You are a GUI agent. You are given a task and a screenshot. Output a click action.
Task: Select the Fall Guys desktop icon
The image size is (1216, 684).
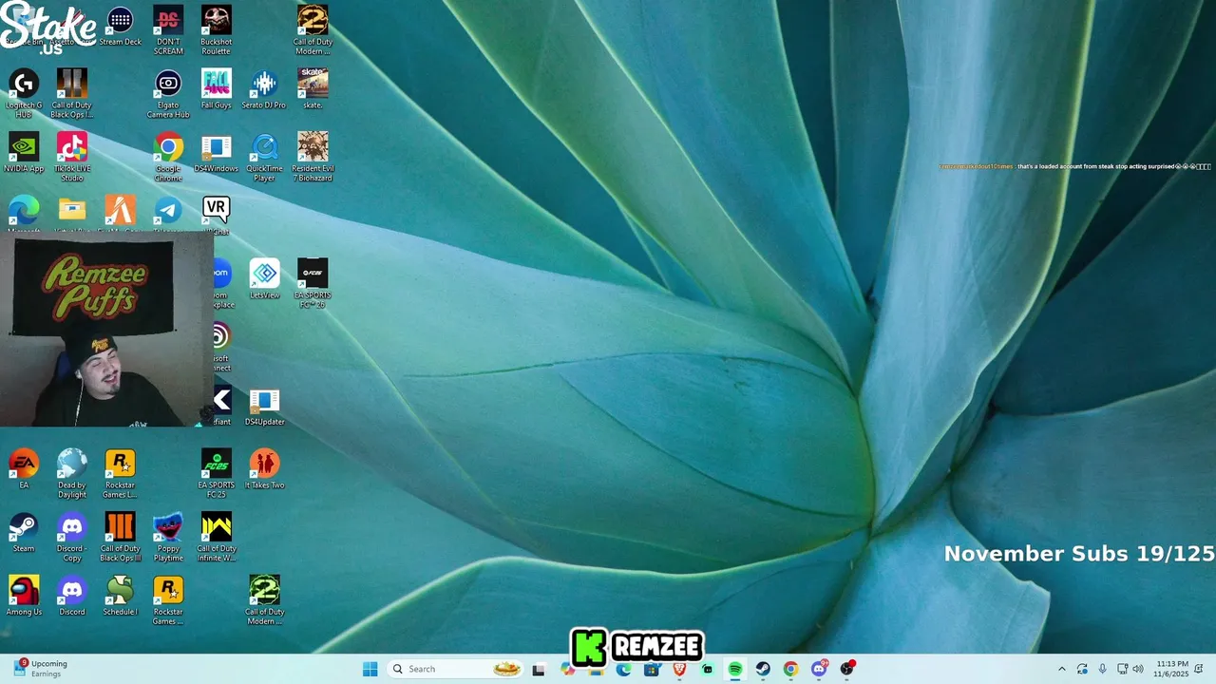(216, 89)
